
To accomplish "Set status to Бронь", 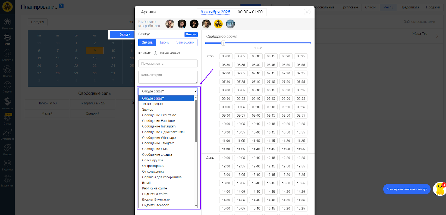I will 164,42.
